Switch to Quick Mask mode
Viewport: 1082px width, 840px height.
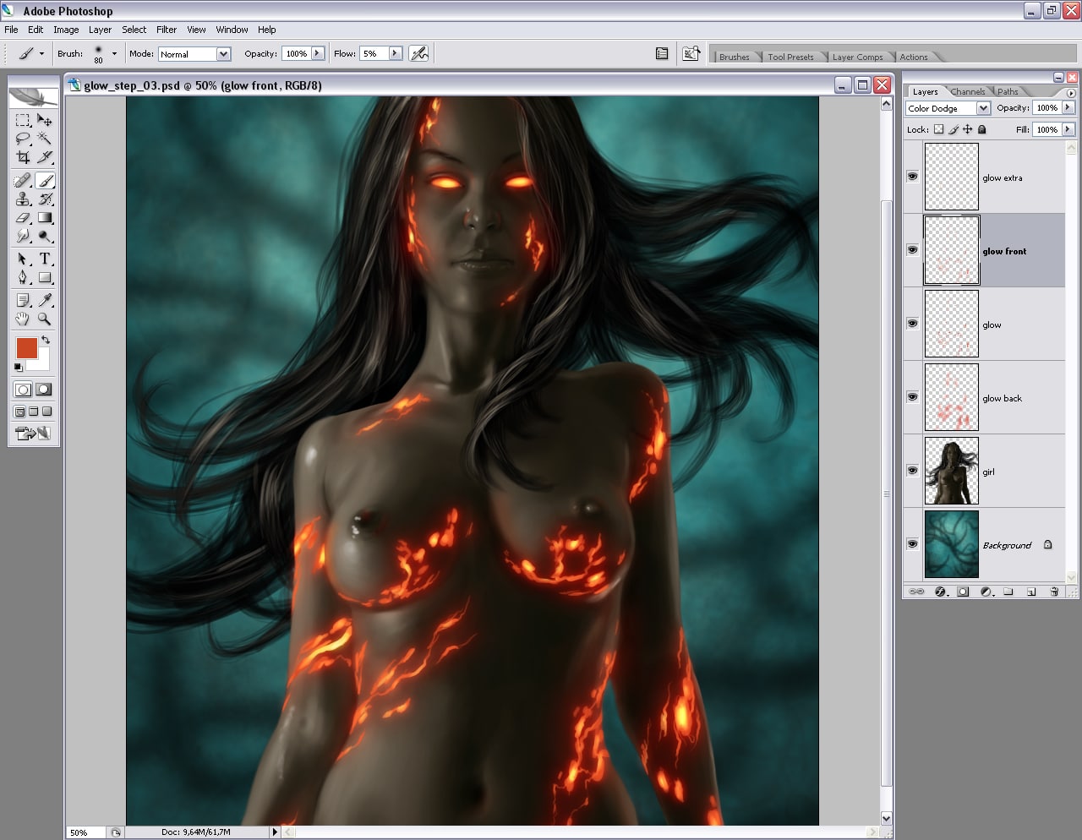point(44,390)
